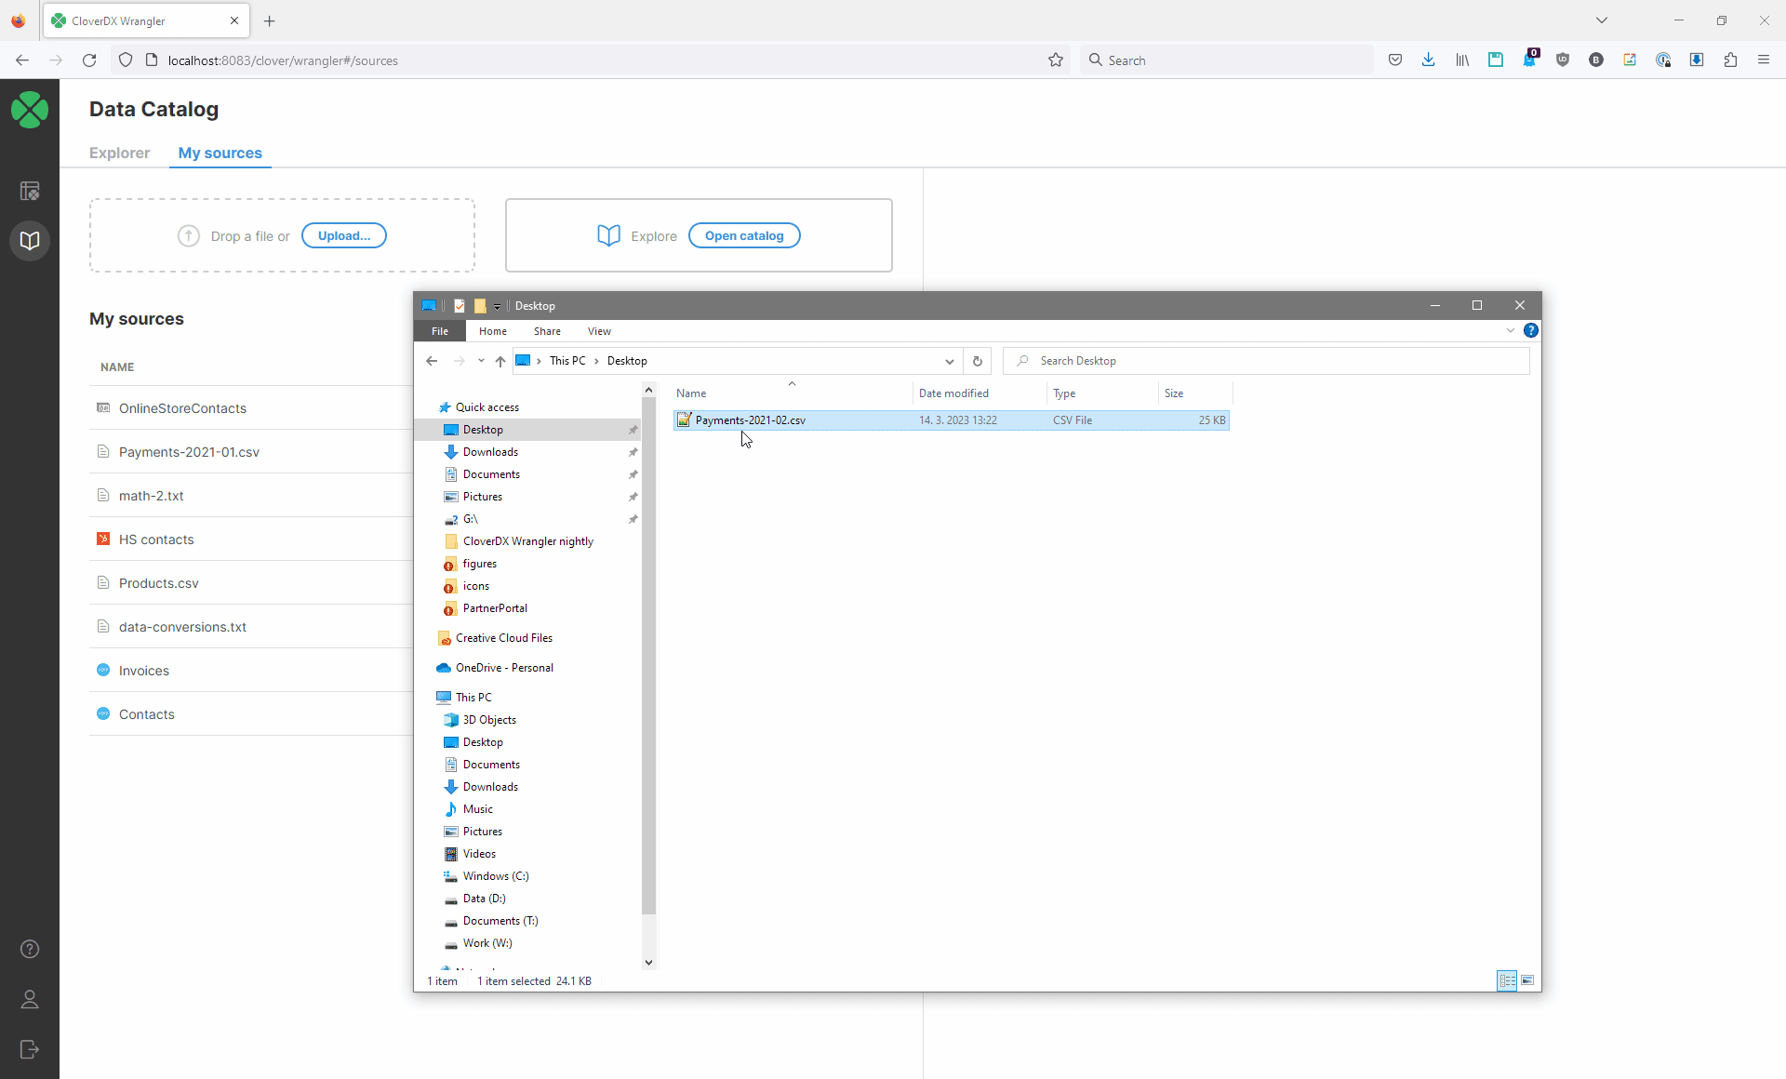1786x1079 pixels.
Task: Open the Explorer Share ribbon tab
Action: (547, 331)
